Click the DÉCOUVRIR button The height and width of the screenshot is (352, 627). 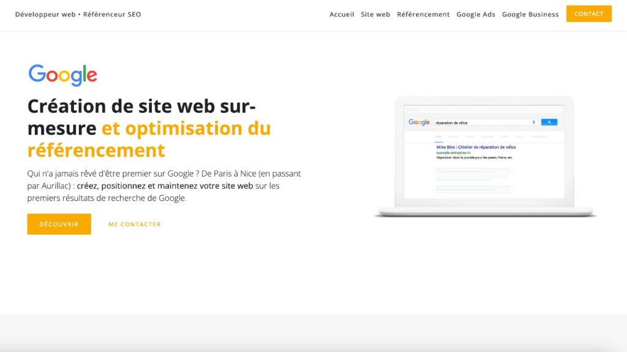(59, 224)
